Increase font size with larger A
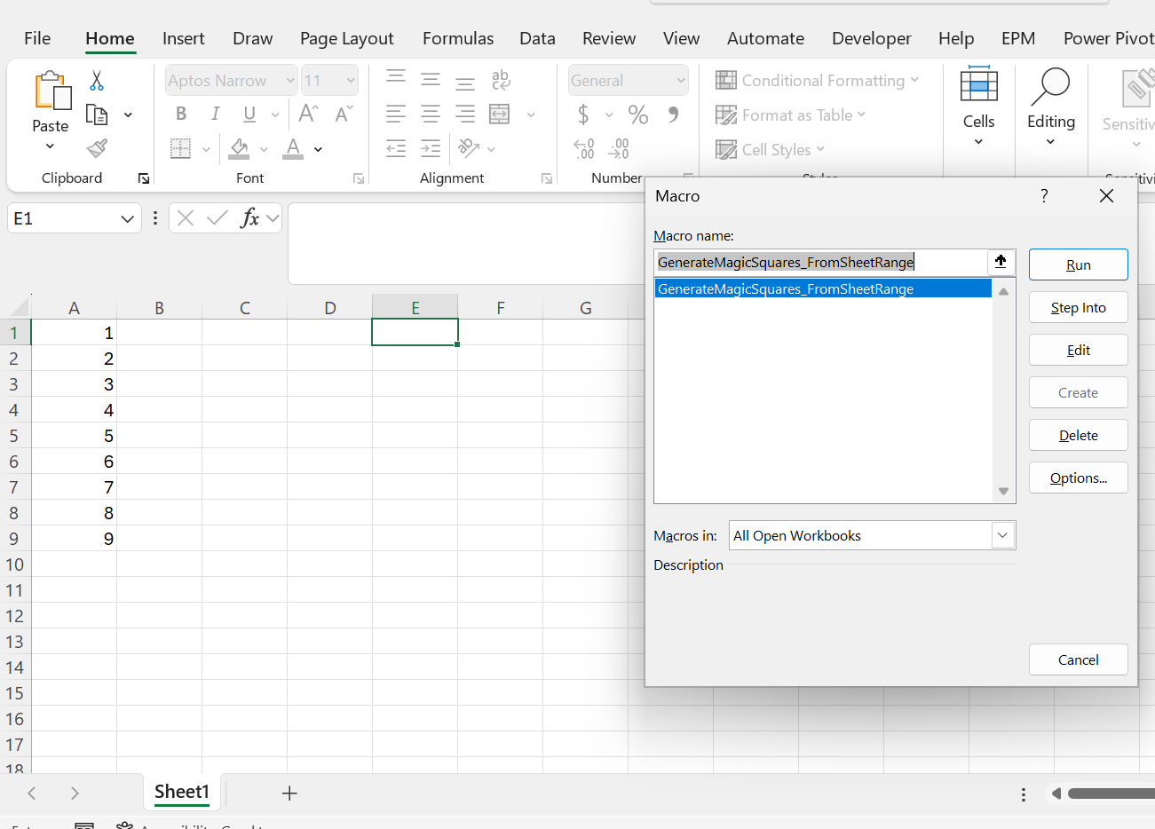1155x829 pixels. (x=308, y=114)
